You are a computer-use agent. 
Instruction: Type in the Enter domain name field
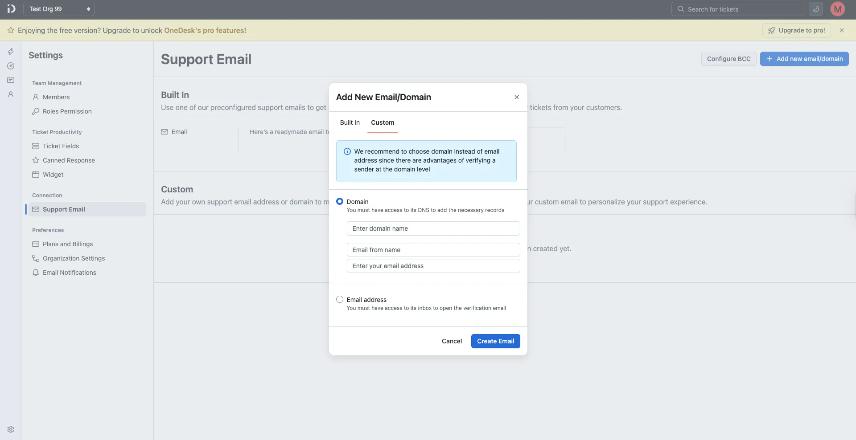pos(433,228)
